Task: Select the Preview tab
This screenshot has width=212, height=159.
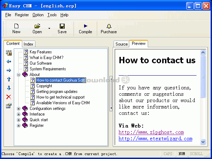Action: (139, 43)
